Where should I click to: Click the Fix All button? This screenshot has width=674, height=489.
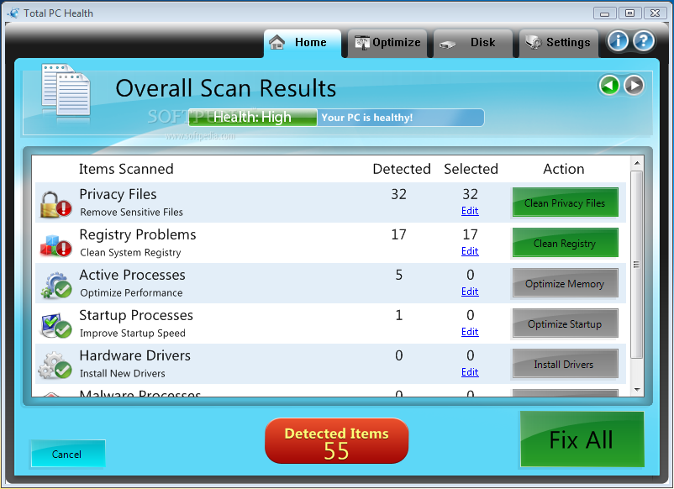coord(582,439)
